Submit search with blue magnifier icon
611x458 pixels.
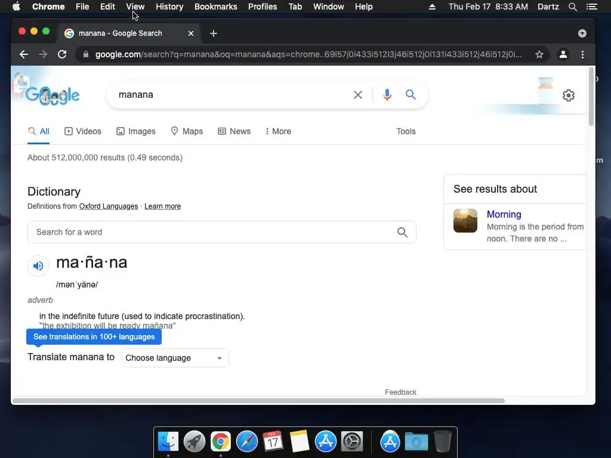pyautogui.click(x=411, y=95)
